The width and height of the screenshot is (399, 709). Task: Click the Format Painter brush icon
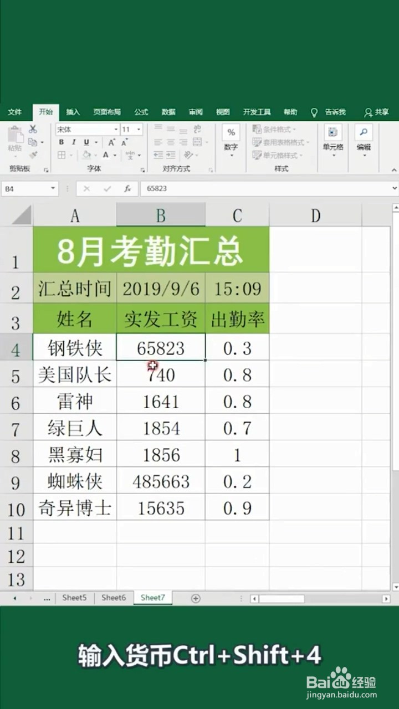coord(33,155)
